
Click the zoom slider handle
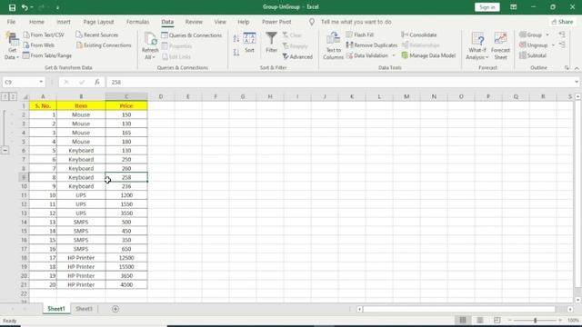pos(535,320)
